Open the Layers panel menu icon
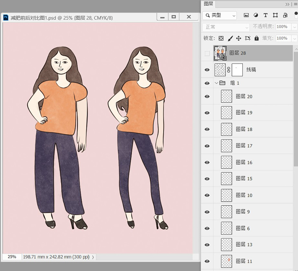The width and height of the screenshot is (298, 271). tap(296, 4)
